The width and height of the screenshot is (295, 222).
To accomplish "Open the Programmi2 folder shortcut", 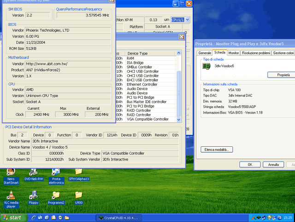I will (x=56, y=198).
